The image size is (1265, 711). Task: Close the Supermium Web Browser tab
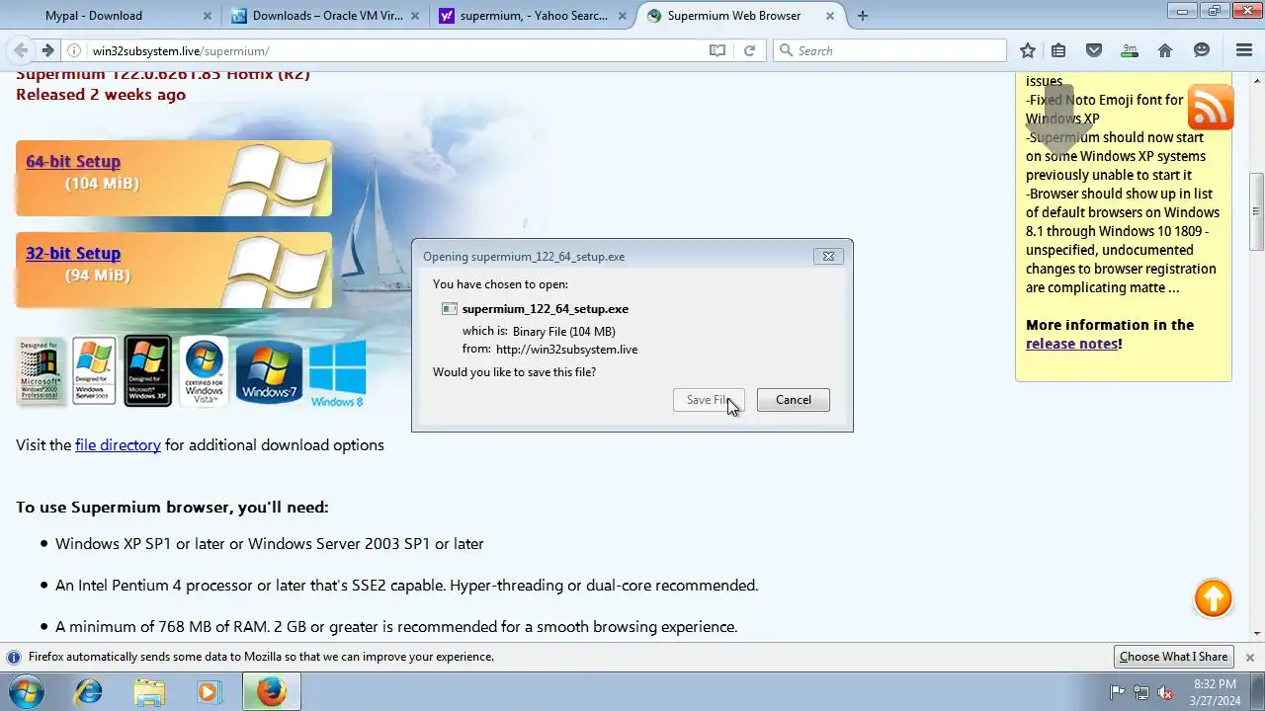(830, 16)
